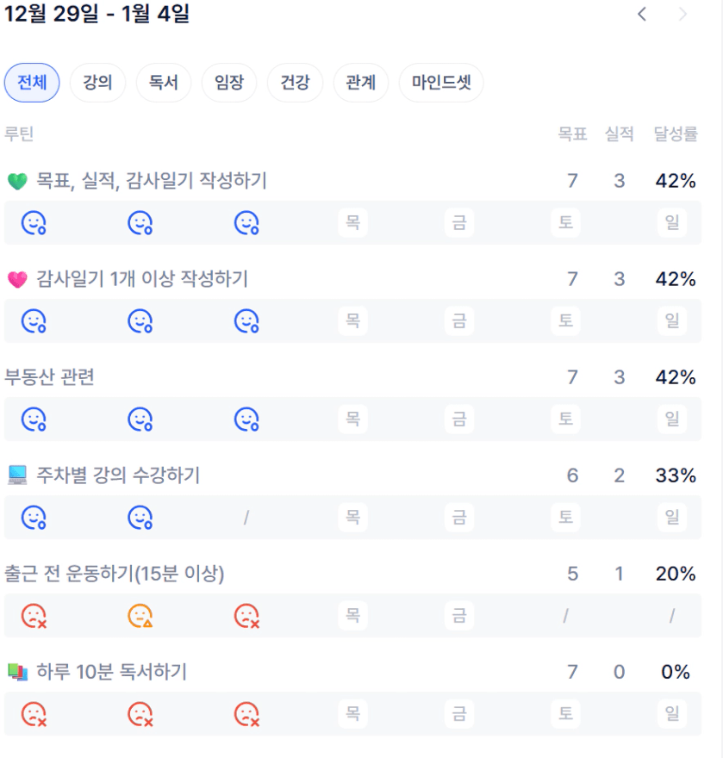Select the 전체 filter tab

[32, 83]
